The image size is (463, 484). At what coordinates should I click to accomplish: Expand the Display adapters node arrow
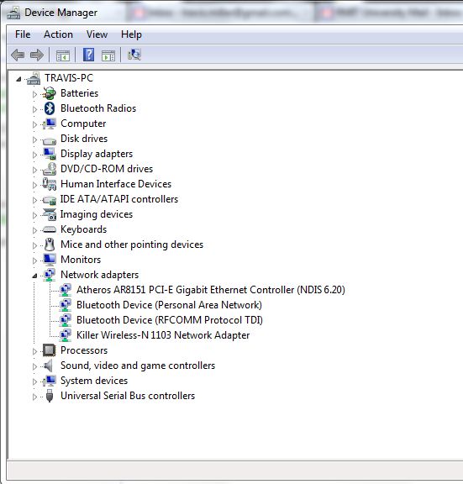(34, 155)
